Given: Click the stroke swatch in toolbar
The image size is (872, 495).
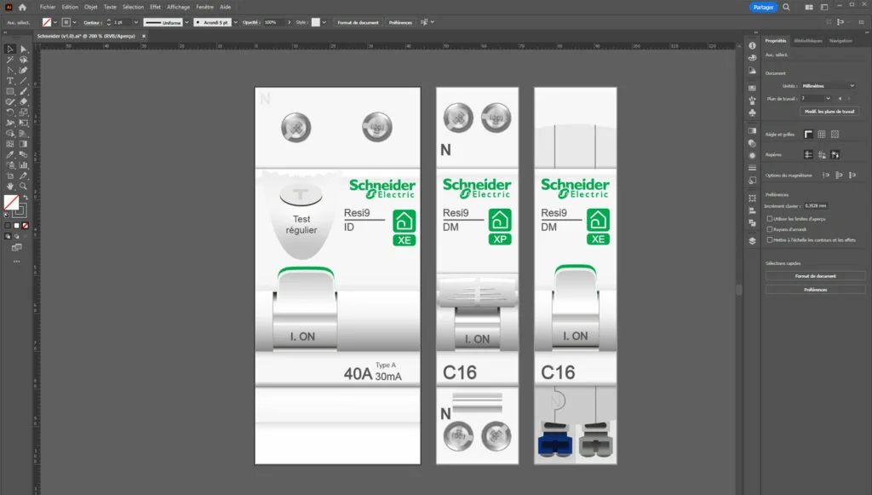Looking at the screenshot, I should pyautogui.click(x=20, y=210).
